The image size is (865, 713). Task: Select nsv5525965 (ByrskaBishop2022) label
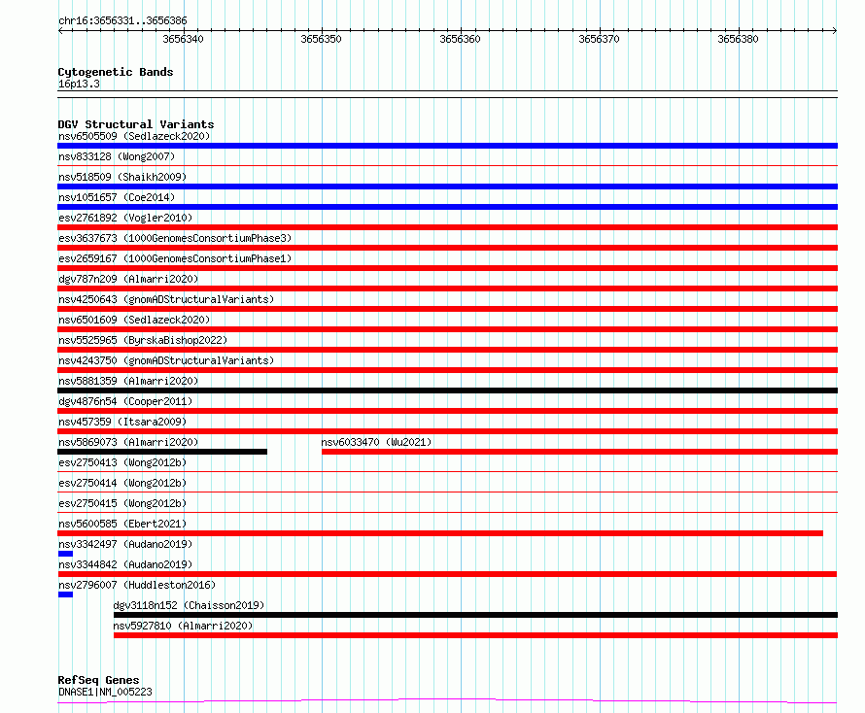point(143,340)
